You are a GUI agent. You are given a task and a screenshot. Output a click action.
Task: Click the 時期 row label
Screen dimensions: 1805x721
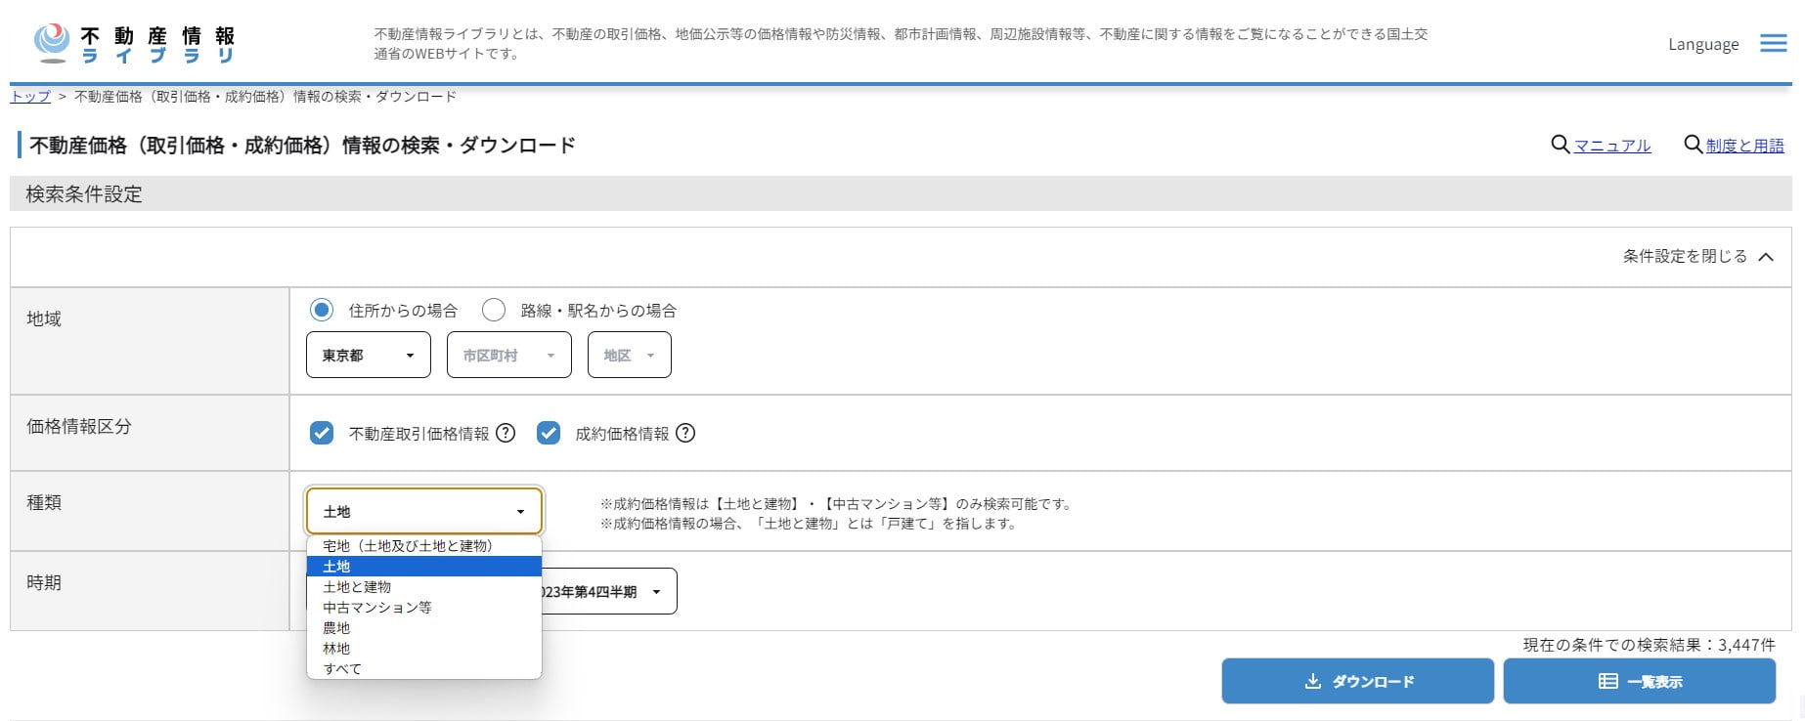pyautogui.click(x=44, y=582)
